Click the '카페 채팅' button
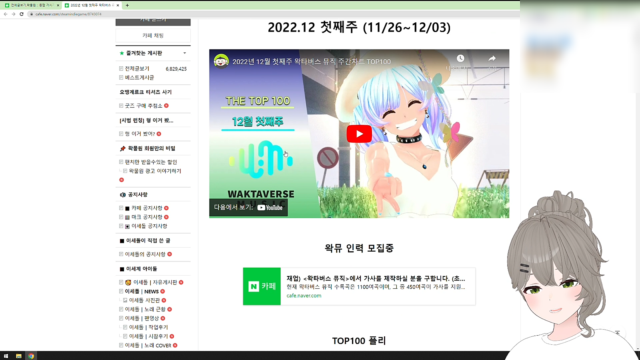 [x=153, y=36]
